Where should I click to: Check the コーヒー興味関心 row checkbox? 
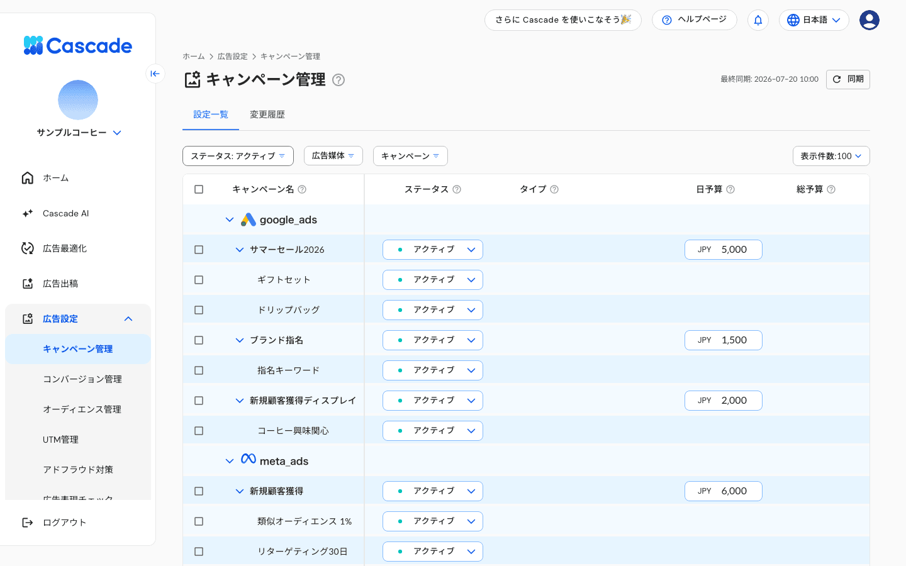click(x=199, y=431)
